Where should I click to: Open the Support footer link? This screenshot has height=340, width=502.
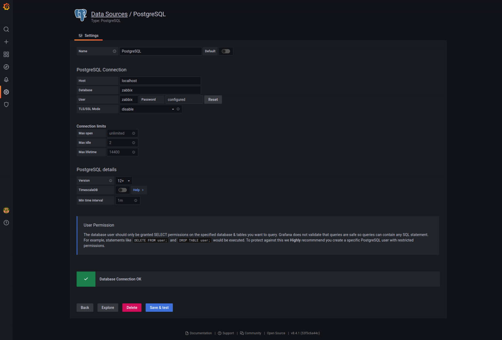[226, 333]
